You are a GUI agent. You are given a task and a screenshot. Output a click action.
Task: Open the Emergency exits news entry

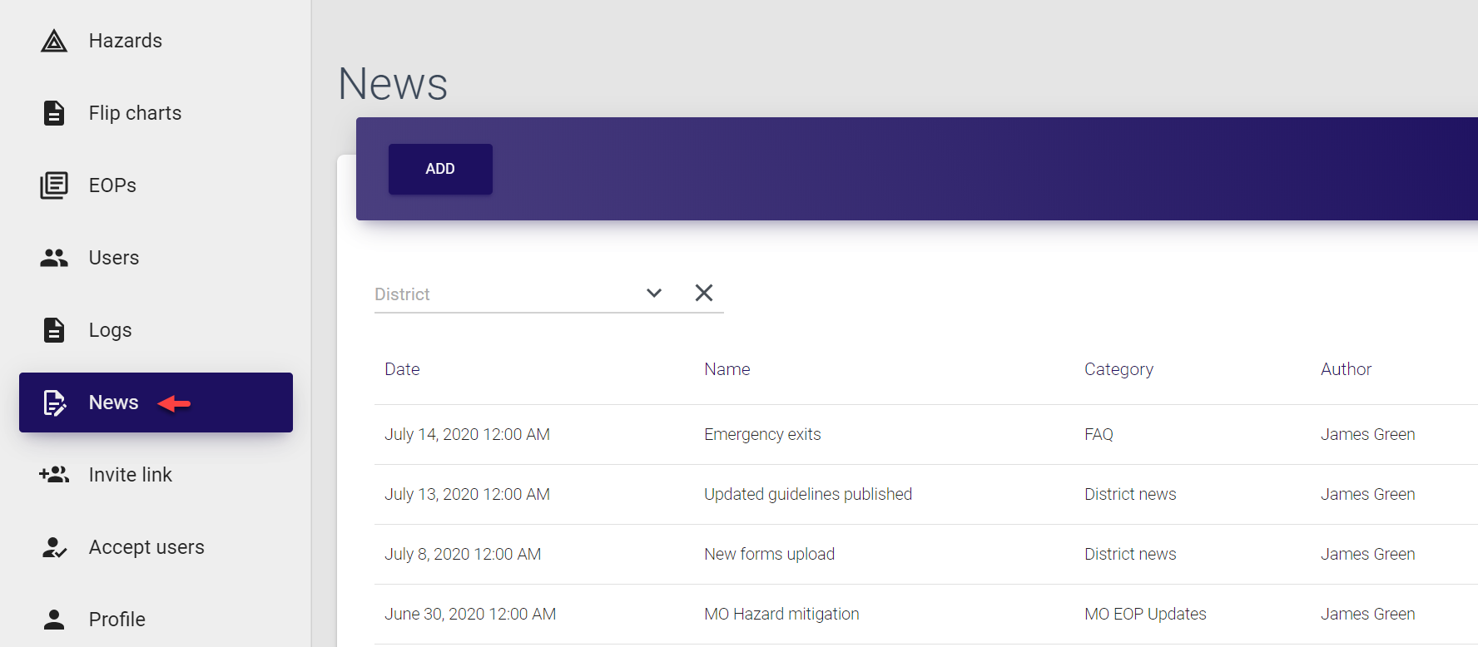762,434
